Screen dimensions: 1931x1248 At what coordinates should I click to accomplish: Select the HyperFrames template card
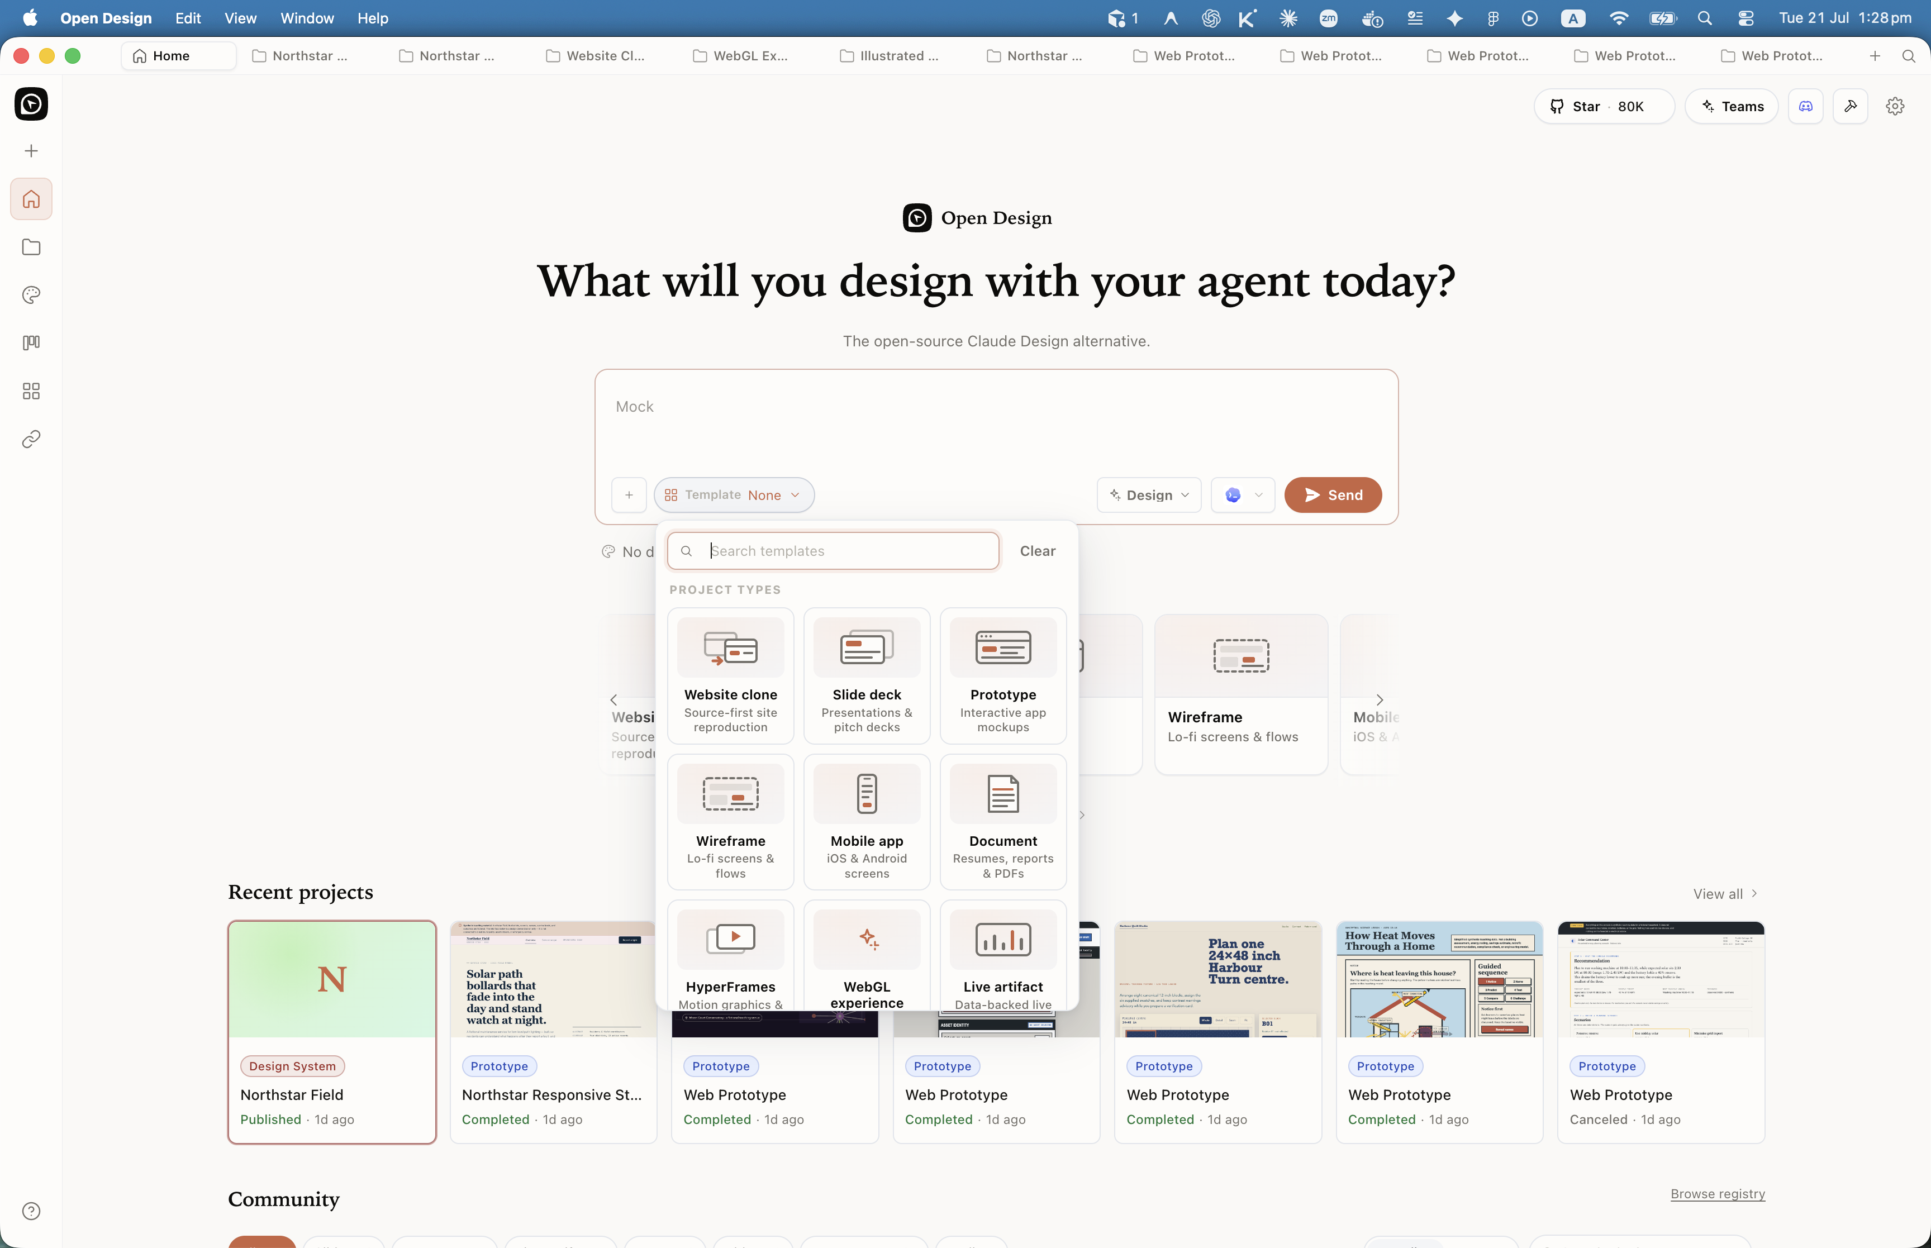coord(731,955)
